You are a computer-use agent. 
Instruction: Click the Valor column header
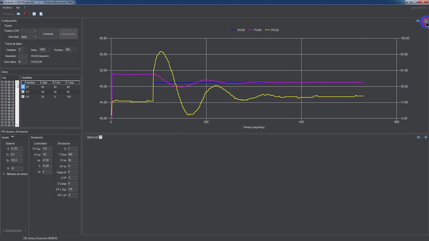[47, 82]
